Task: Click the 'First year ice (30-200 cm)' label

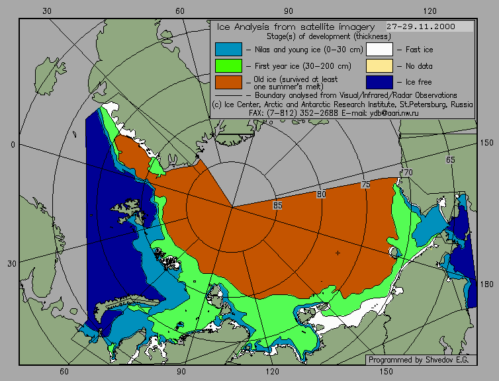Action: (303, 66)
